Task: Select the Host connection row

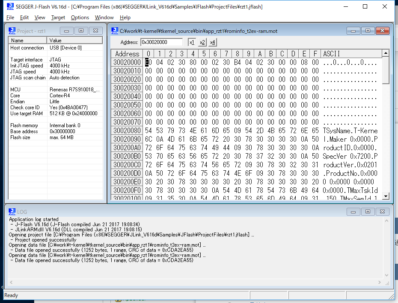Action: tap(56, 48)
